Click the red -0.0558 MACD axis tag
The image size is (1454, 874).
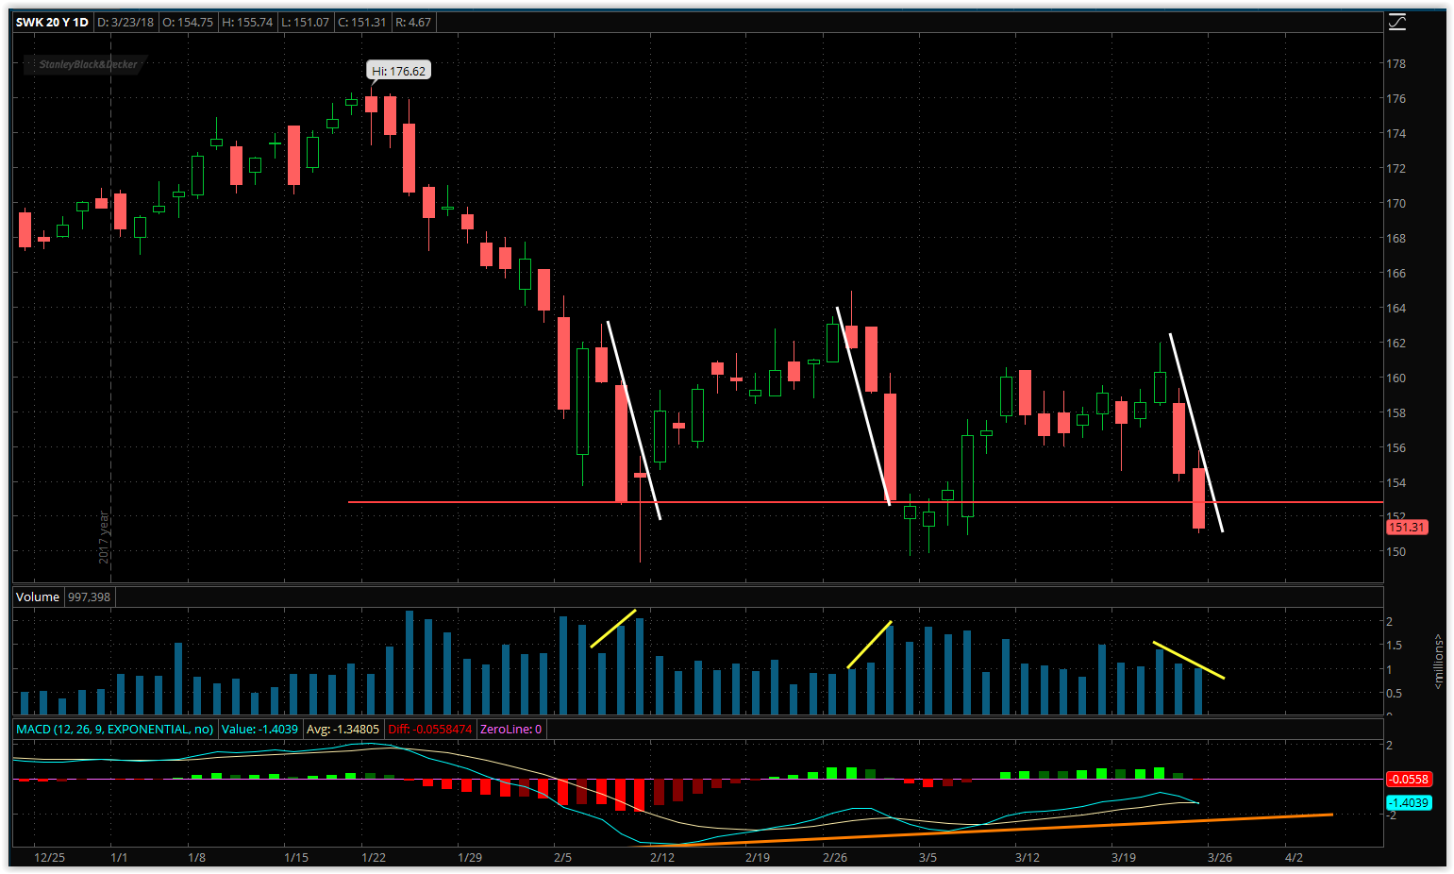pyautogui.click(x=1409, y=780)
